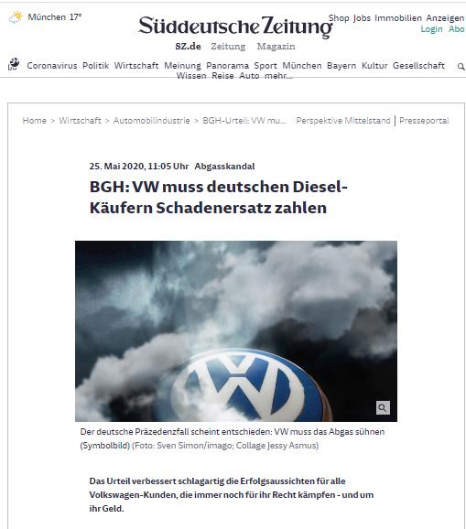
Task: Expand the 'mehr...' navigation menu
Action: (278, 76)
